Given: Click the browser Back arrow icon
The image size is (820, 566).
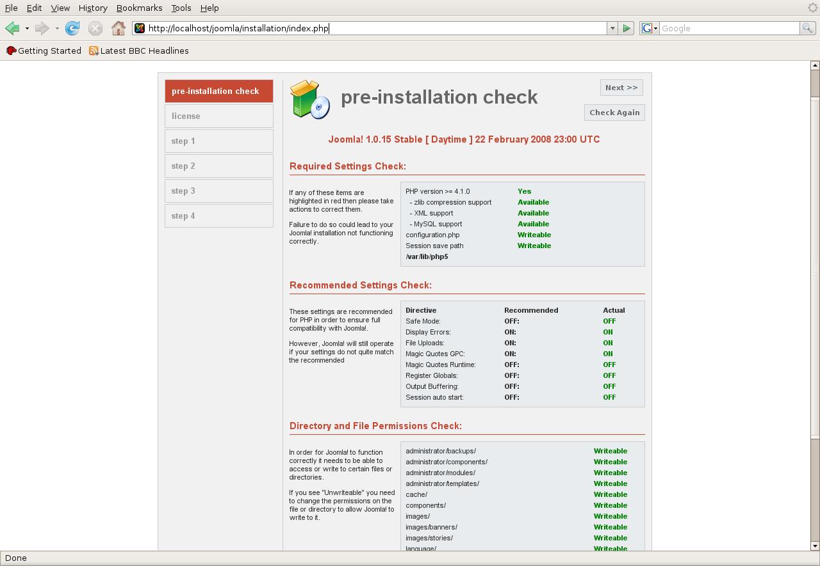Looking at the screenshot, I should [12, 28].
